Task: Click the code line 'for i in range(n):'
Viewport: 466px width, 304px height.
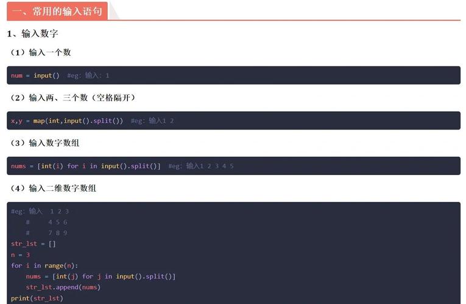Action: (x=44, y=266)
